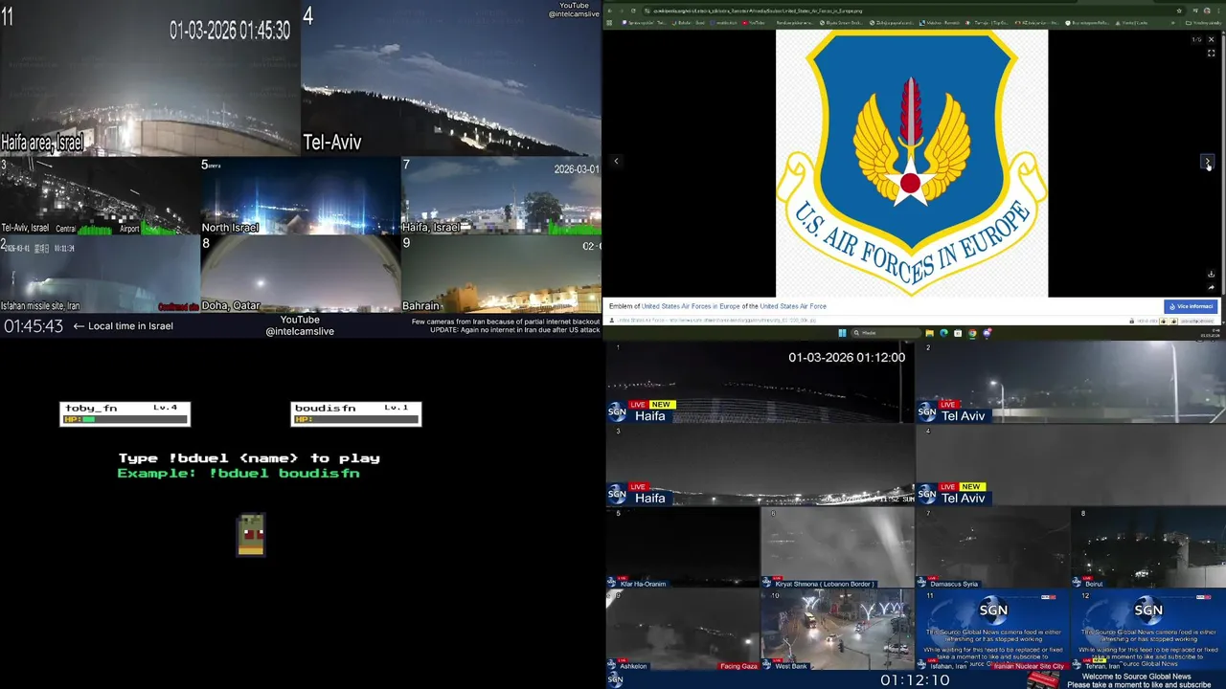The width and height of the screenshot is (1226, 689).
Task: Select the North Israel camera feed
Action: pyautogui.click(x=301, y=195)
